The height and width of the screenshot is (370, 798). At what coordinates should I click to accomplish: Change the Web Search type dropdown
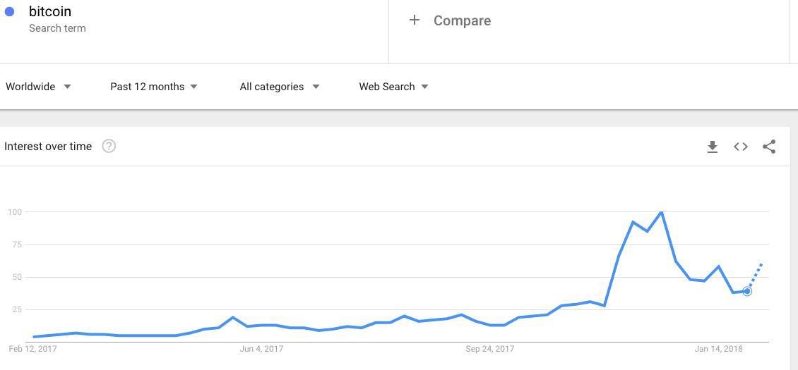393,87
